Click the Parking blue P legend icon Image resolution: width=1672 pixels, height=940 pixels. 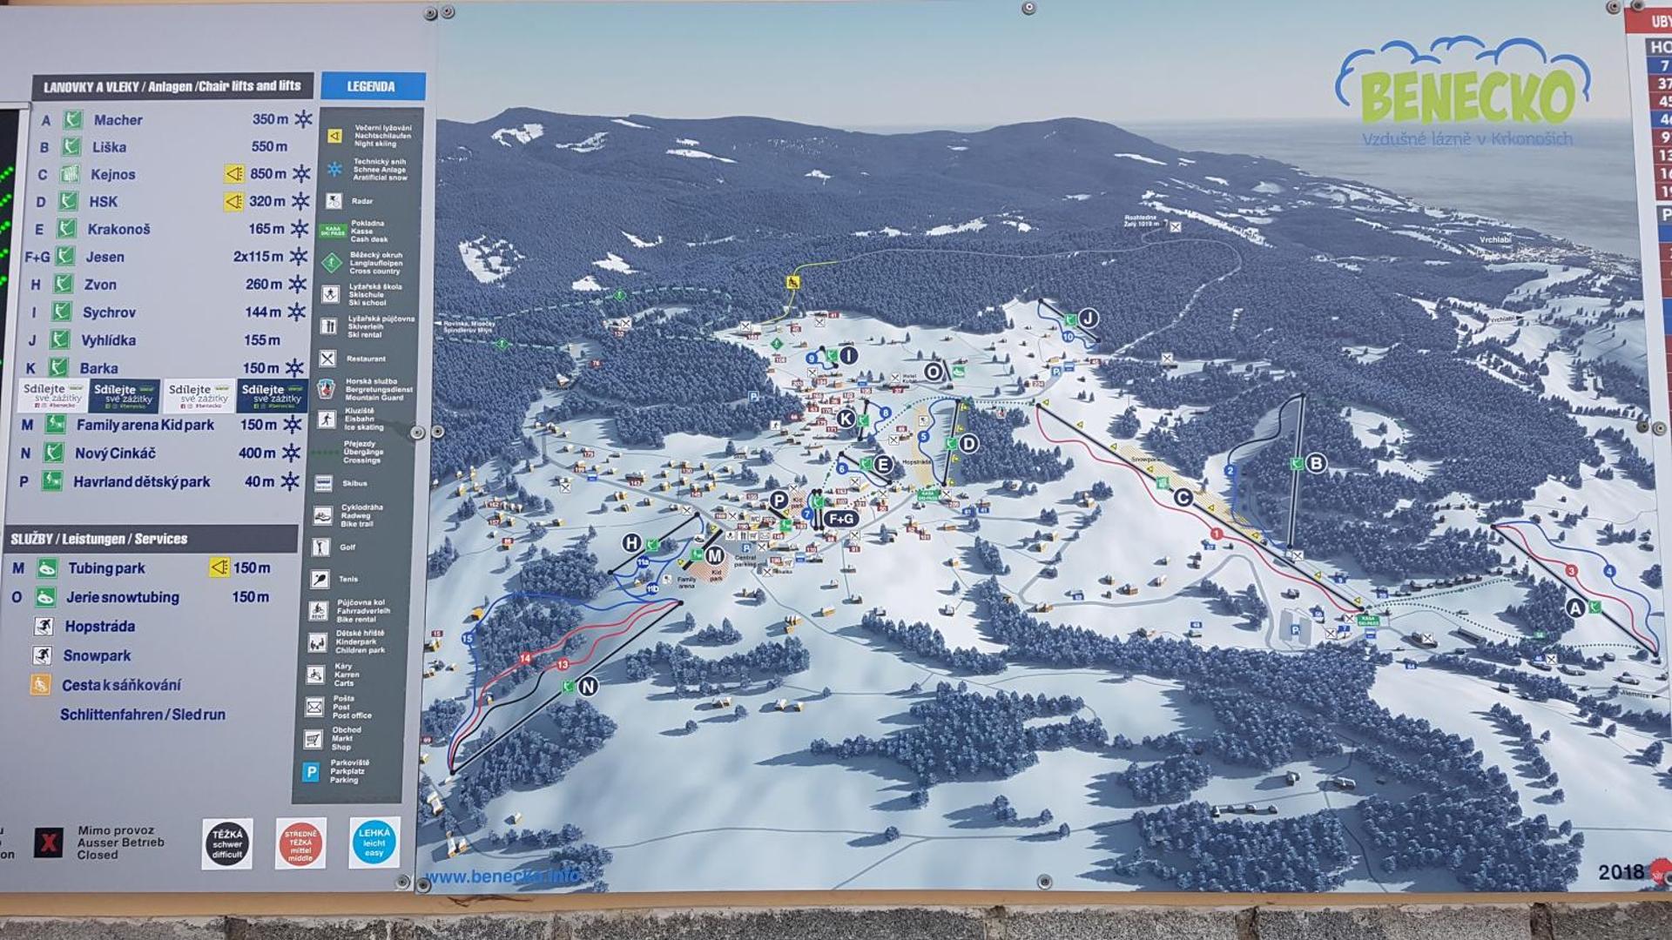click(311, 771)
